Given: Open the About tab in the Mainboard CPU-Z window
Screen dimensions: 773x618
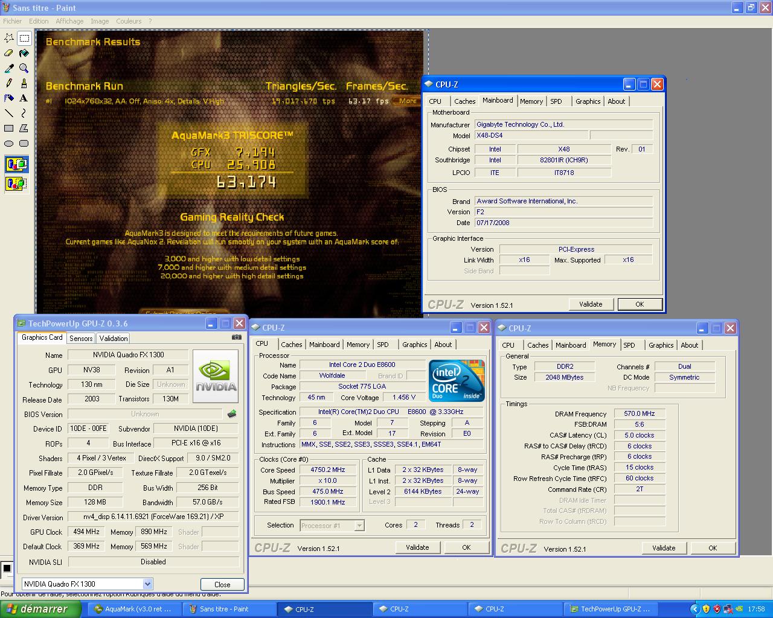Looking at the screenshot, I should [x=616, y=101].
